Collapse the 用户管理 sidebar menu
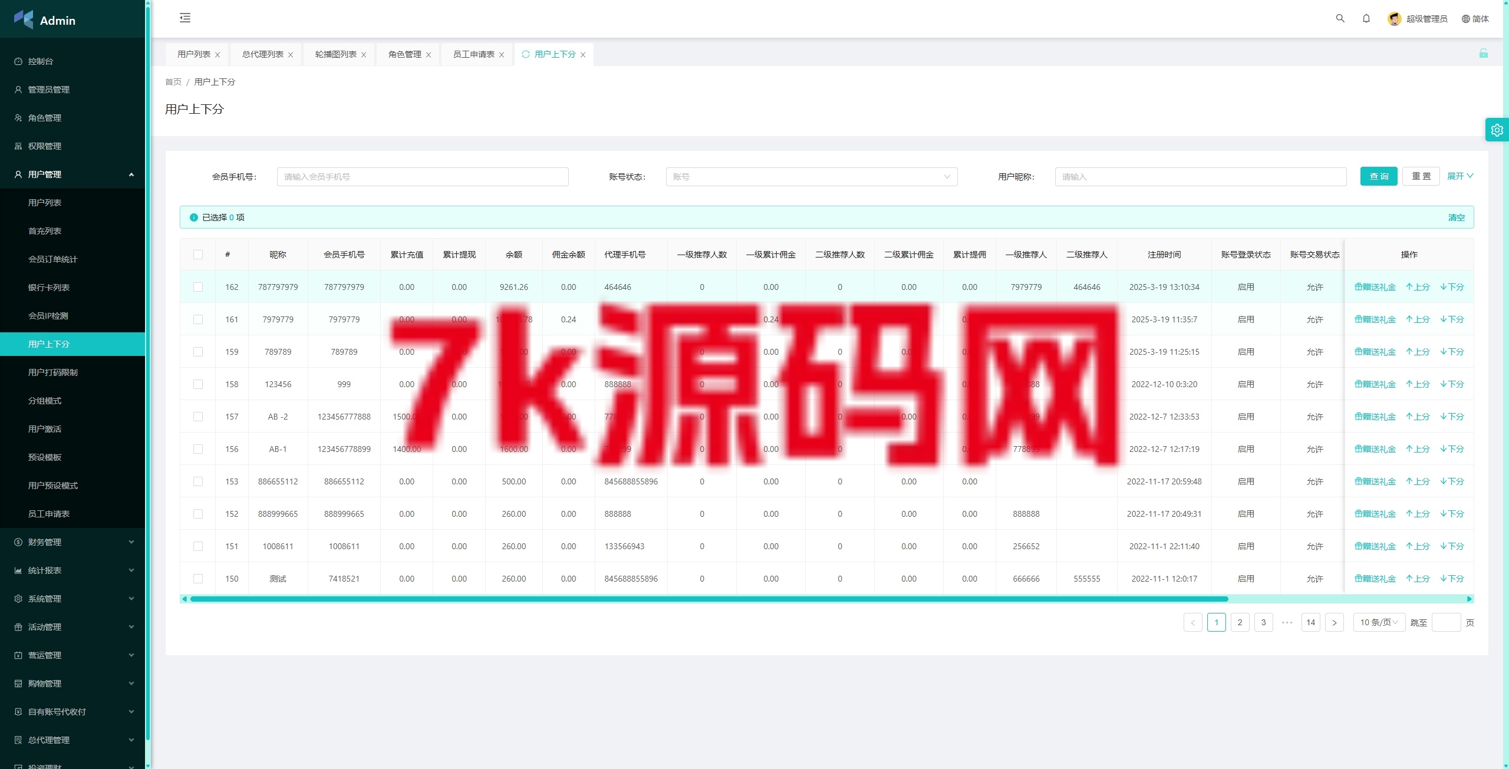Image resolution: width=1509 pixels, height=769 pixels. 73,174
